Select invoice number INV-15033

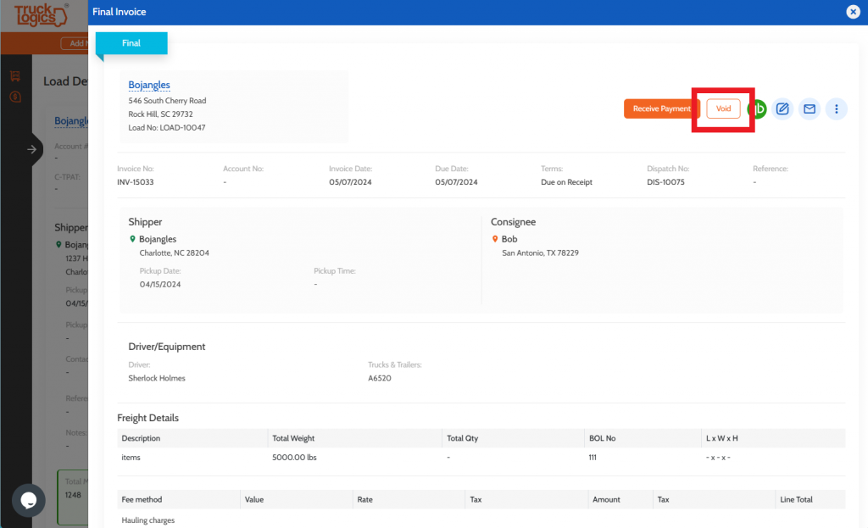click(x=135, y=182)
